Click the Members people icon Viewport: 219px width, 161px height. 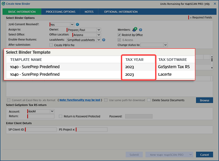pyautogui.click(x=135, y=30)
